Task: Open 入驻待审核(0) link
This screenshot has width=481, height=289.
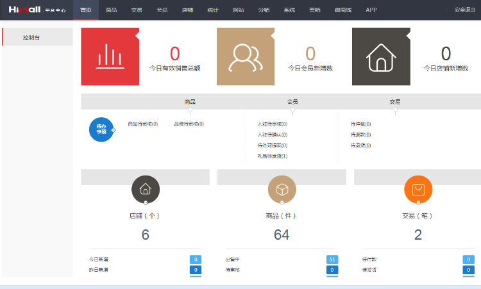Action: point(273,124)
